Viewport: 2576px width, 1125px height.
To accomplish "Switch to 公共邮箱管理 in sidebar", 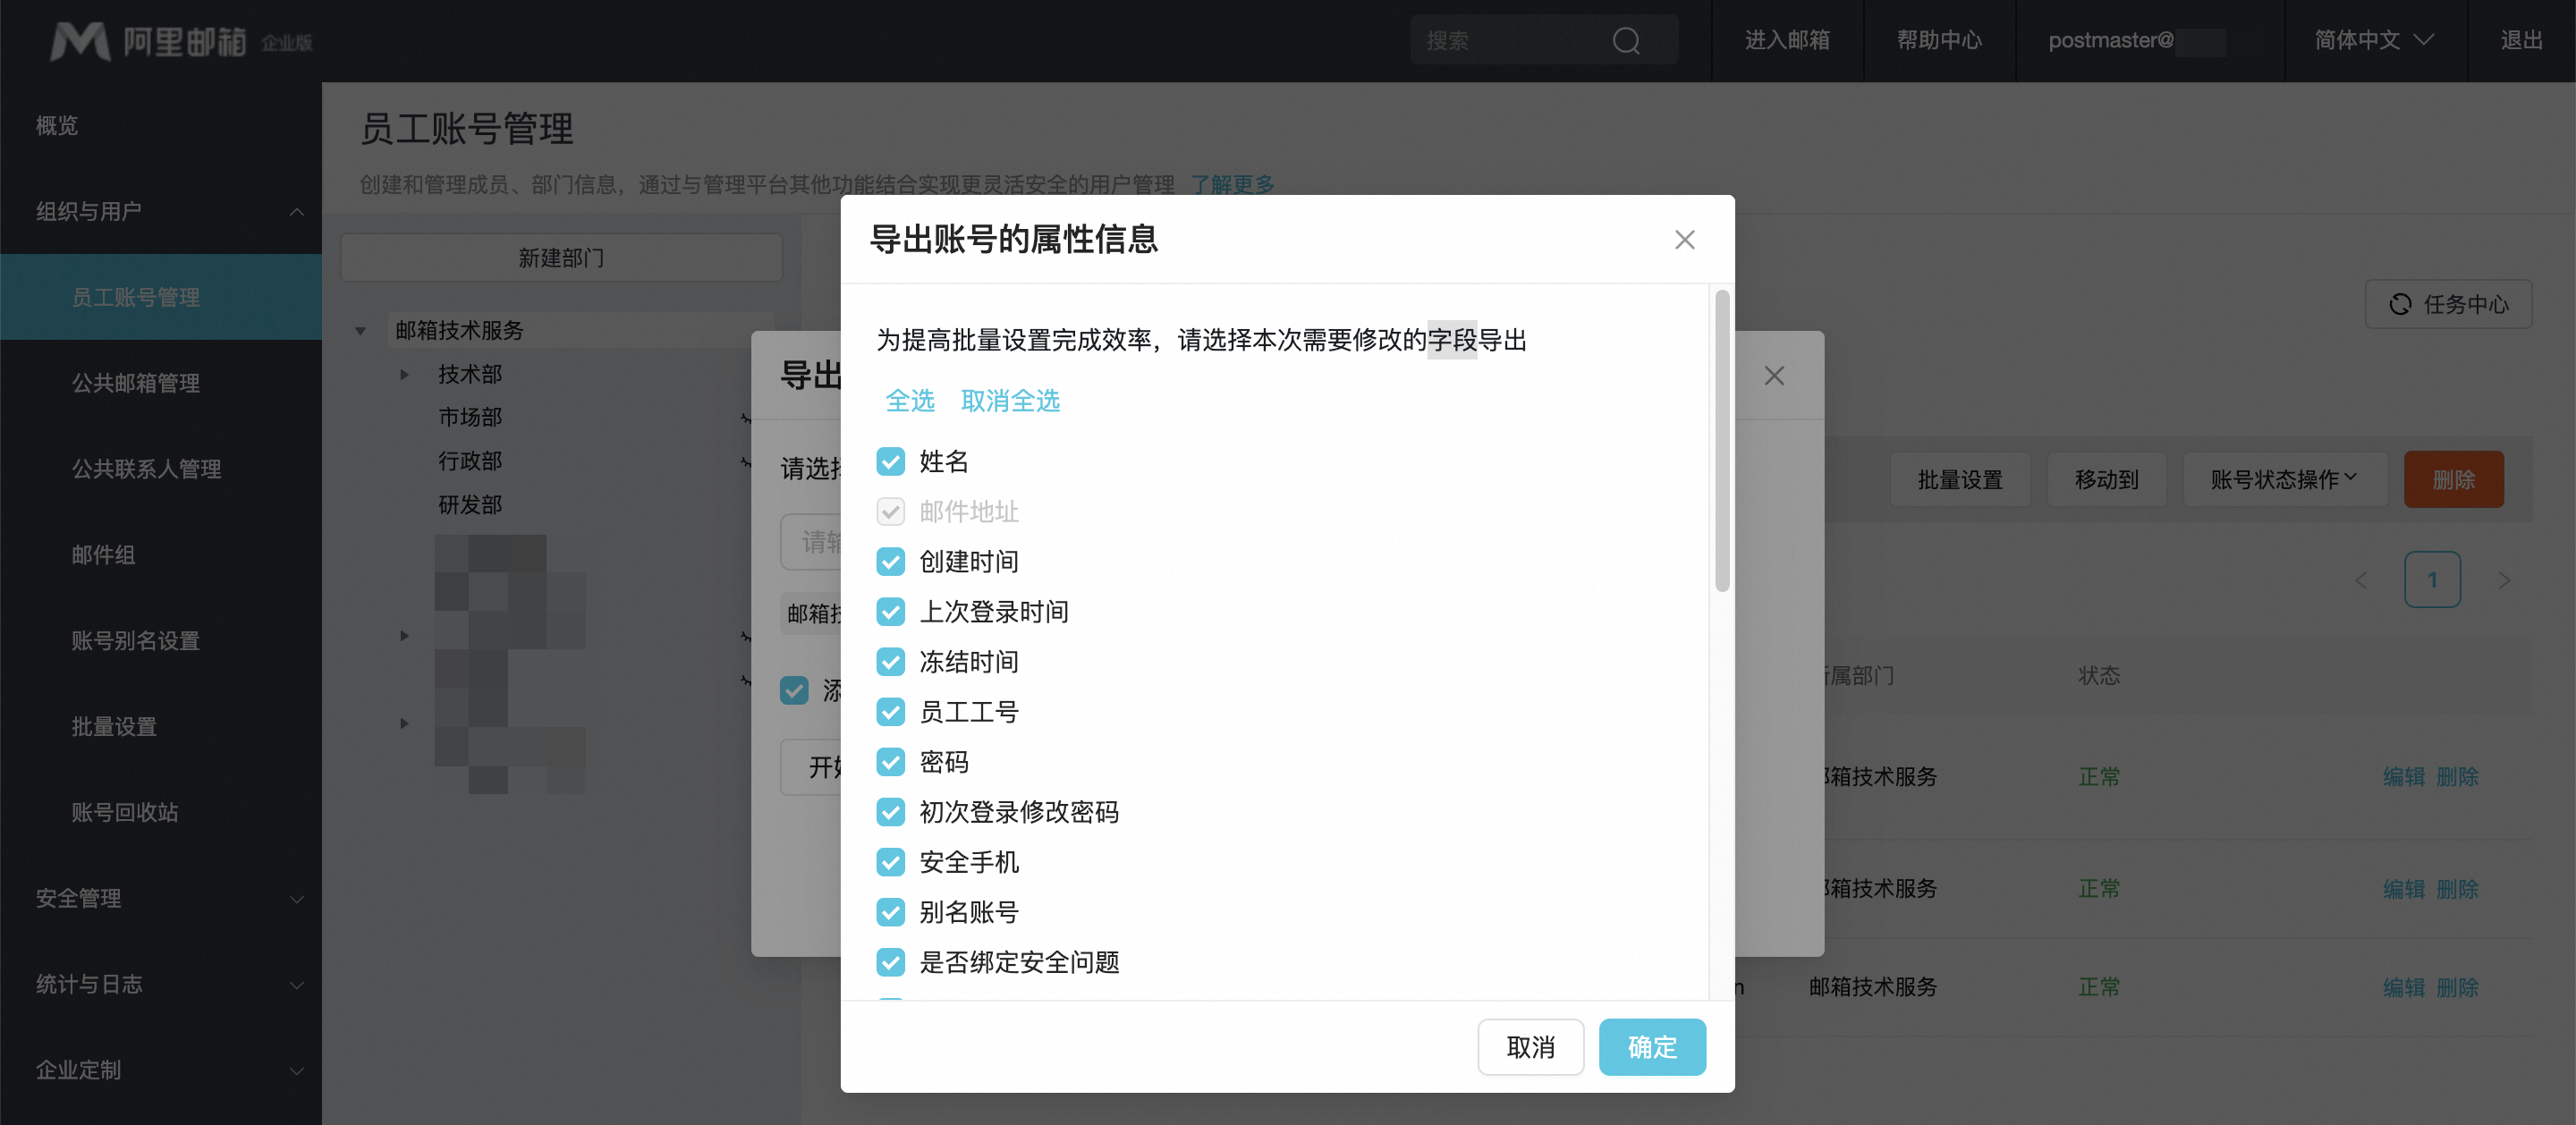I will coord(136,382).
